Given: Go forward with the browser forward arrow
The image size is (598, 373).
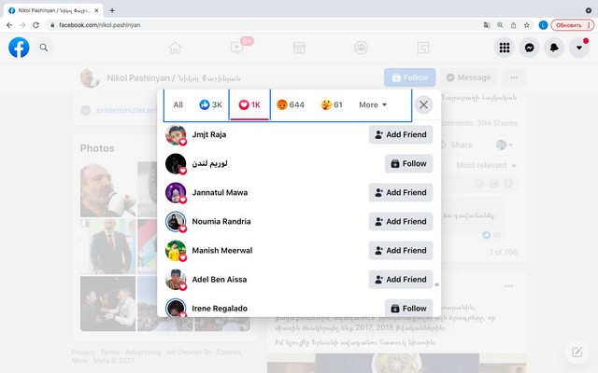Looking at the screenshot, I should (22, 25).
